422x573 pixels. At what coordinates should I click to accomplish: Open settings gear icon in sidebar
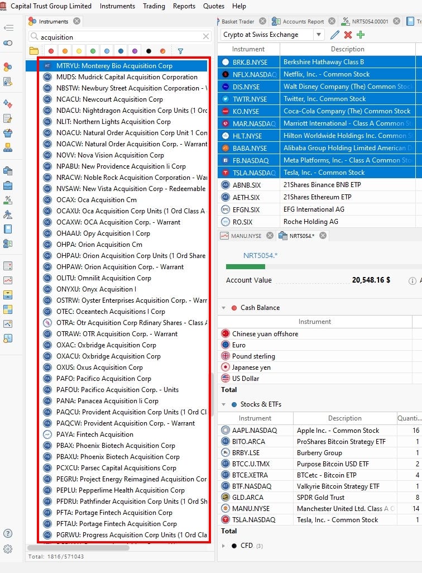(x=8, y=549)
